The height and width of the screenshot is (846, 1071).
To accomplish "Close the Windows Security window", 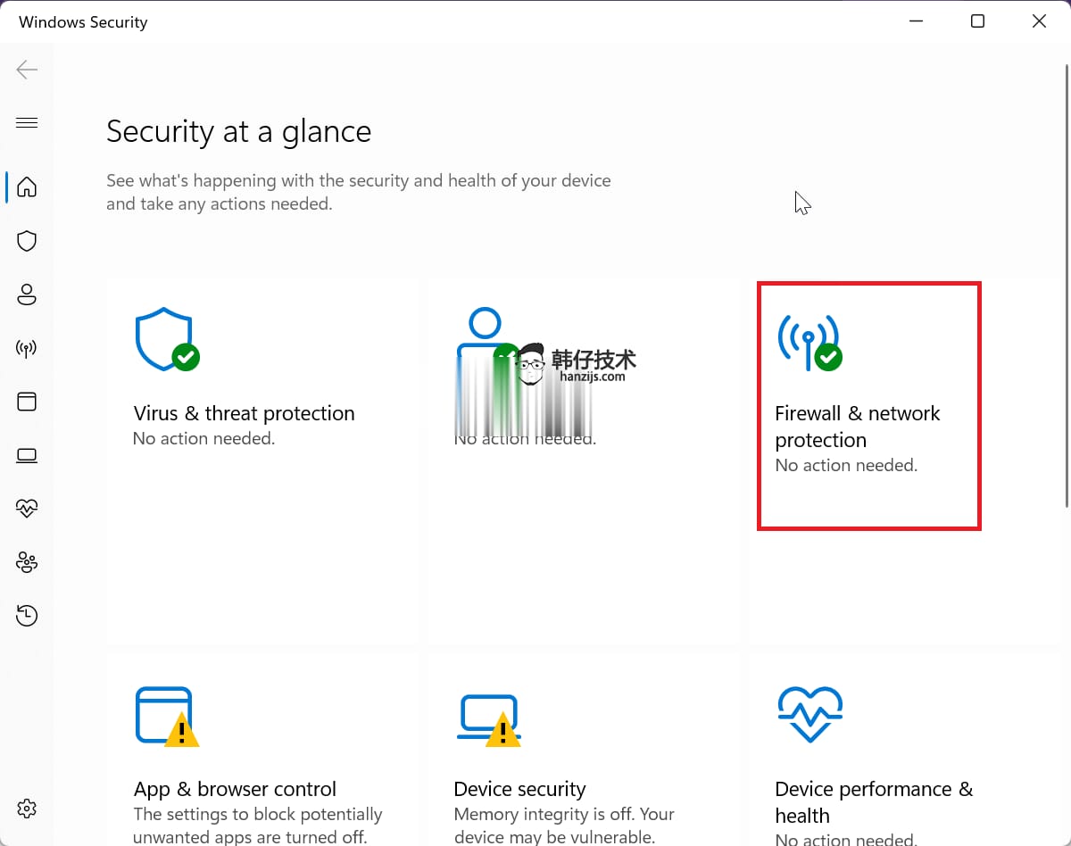I will click(1039, 21).
